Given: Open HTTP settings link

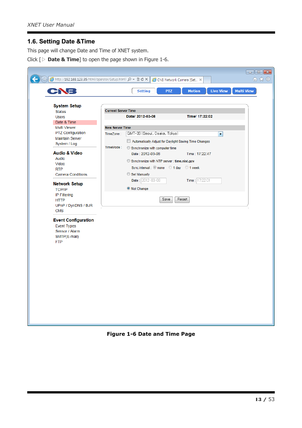Looking at the screenshot, I should coord(60,200).
